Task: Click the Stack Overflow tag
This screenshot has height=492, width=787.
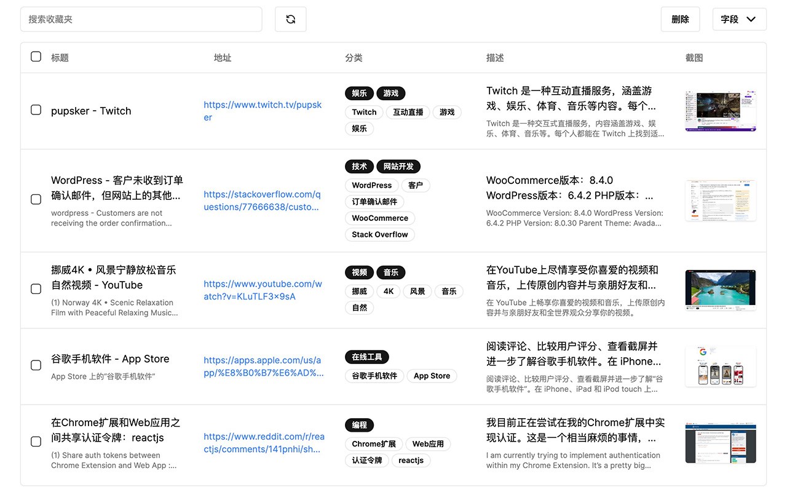Action: point(380,234)
